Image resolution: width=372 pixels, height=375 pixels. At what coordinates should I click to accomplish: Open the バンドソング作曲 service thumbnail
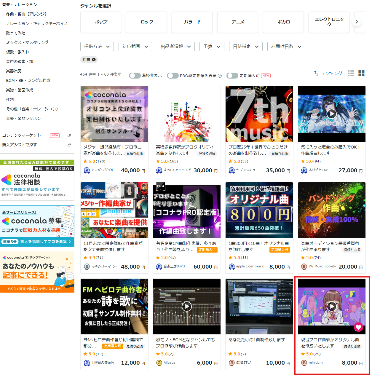pyautogui.click(x=332, y=210)
